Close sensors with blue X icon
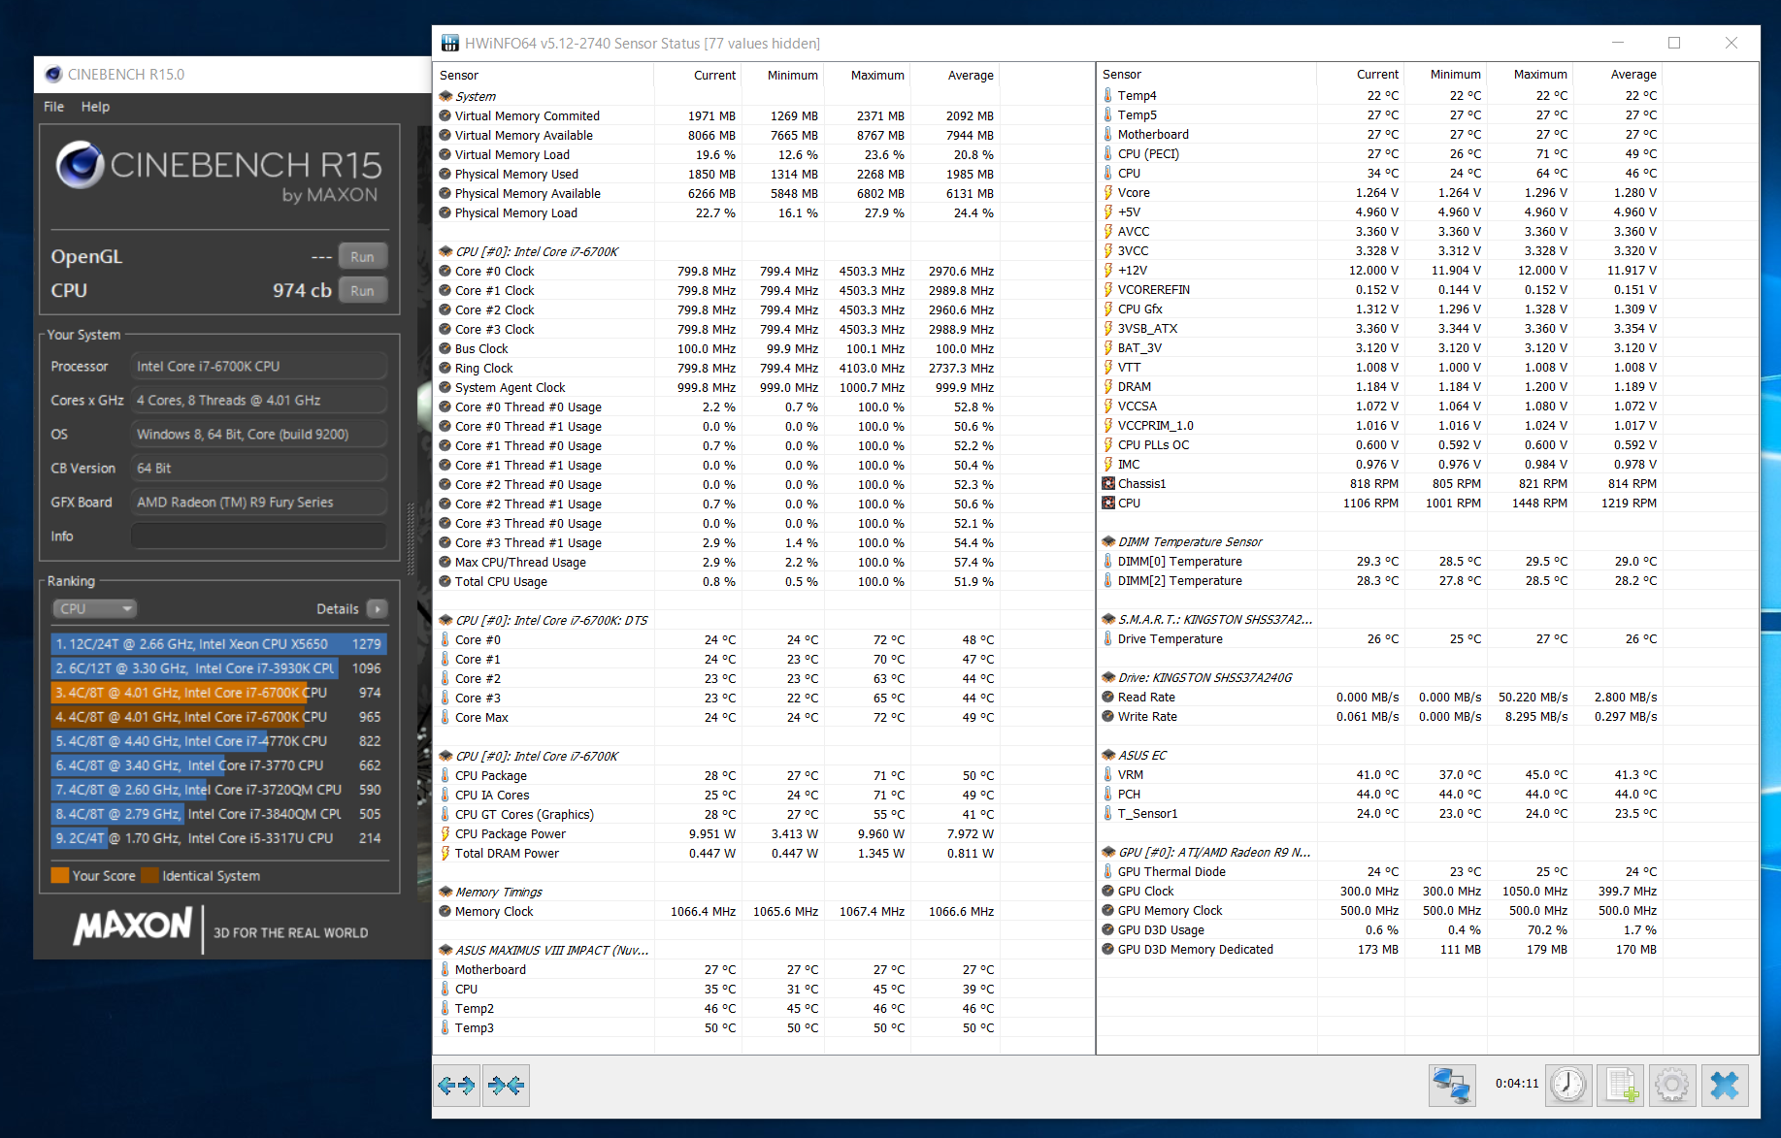This screenshot has height=1138, width=1781. coord(1725,1085)
